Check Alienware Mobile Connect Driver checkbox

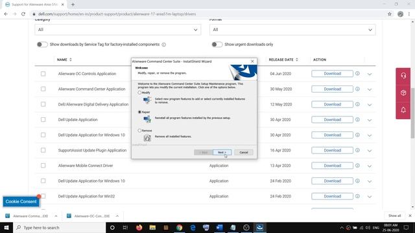[x=43, y=166]
